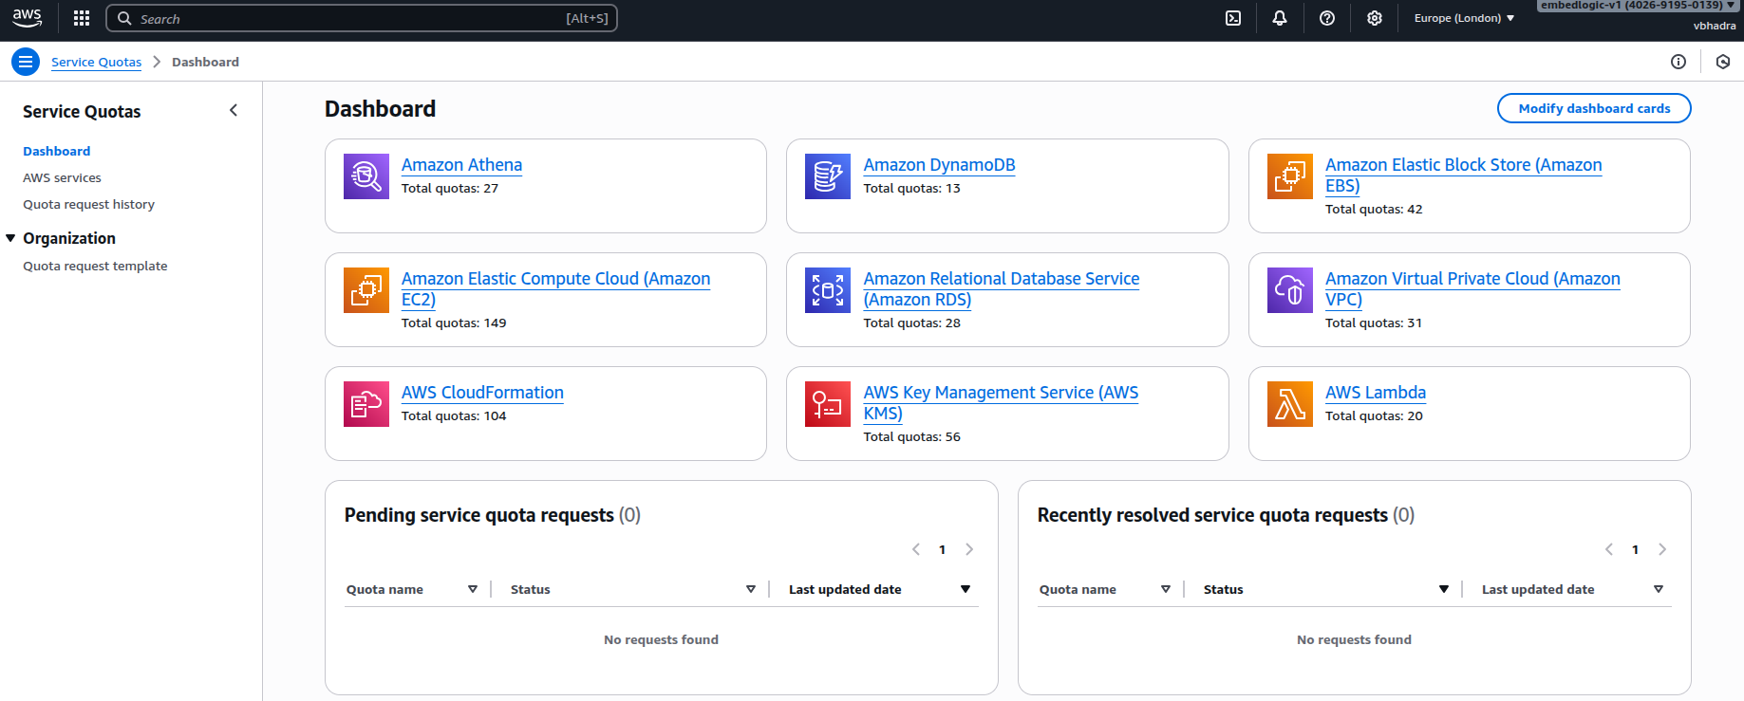Collapse the Service Quotas side panel
Viewport: 1744px width, 701px height.
[234, 111]
